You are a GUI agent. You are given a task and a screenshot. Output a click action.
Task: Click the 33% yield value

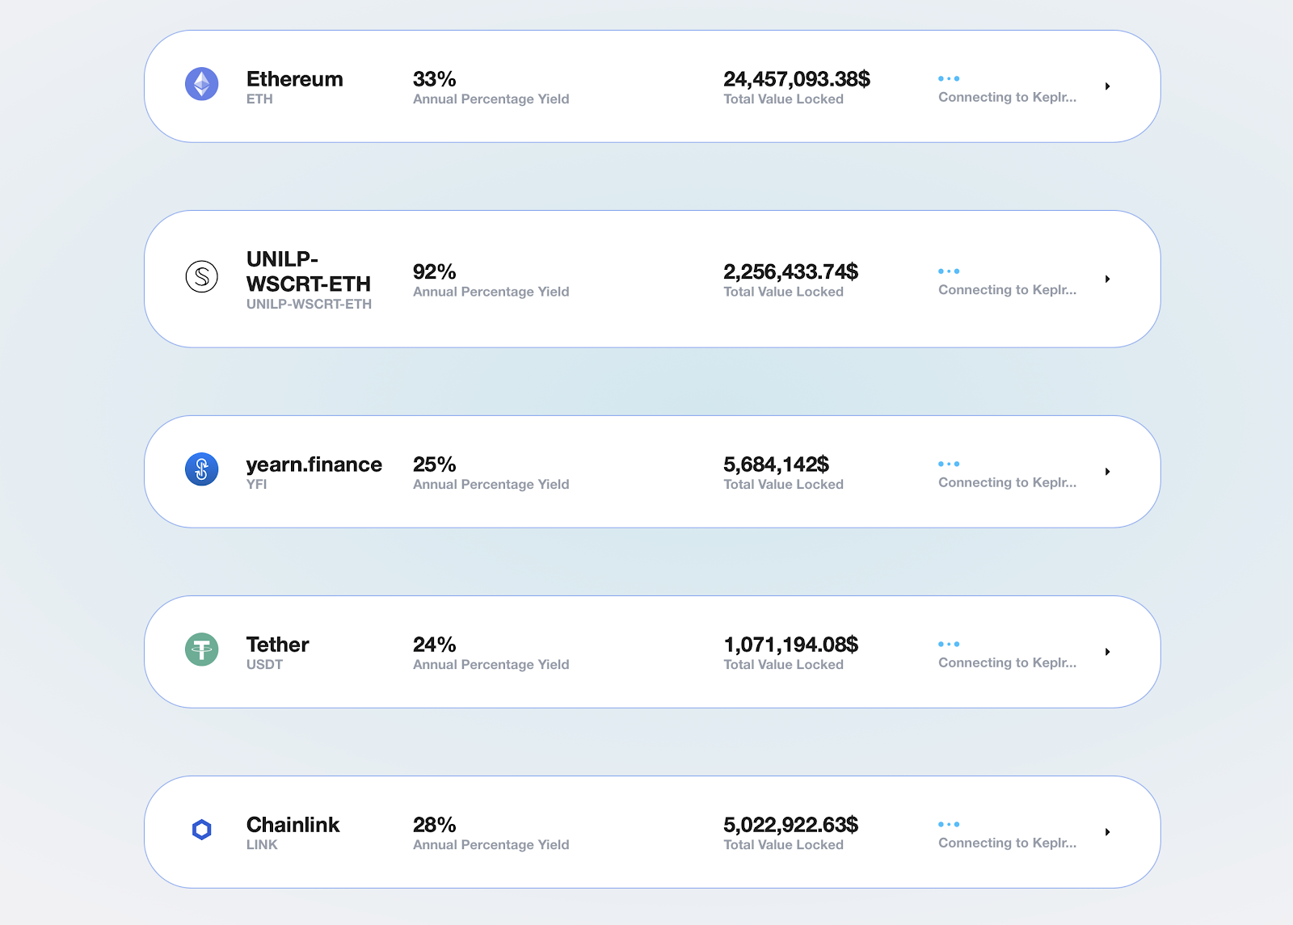[435, 79]
